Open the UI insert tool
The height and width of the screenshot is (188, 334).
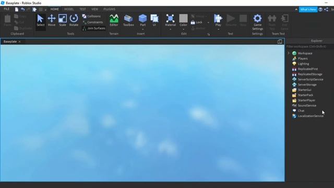pos(154,20)
